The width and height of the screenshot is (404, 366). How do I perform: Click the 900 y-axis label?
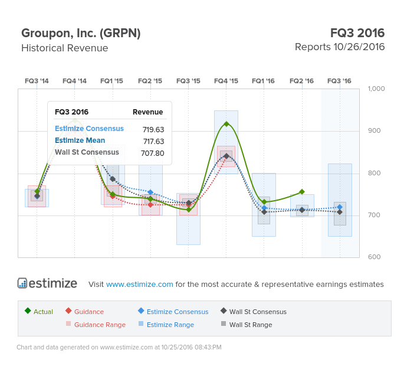click(x=374, y=131)
